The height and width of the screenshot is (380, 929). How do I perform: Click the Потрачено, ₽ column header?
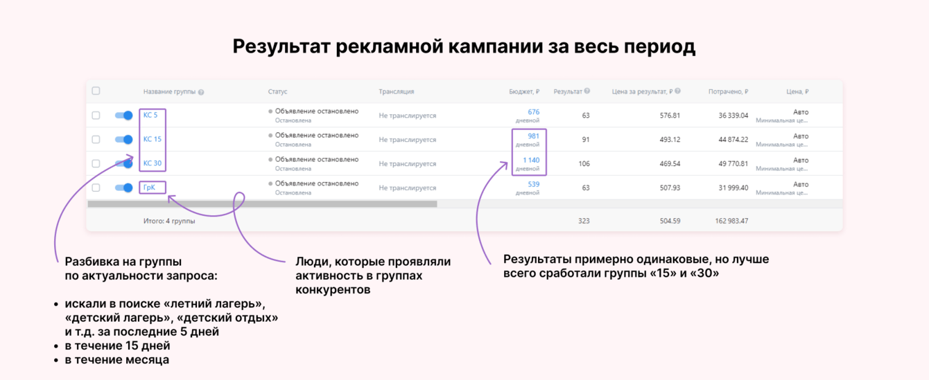click(728, 91)
